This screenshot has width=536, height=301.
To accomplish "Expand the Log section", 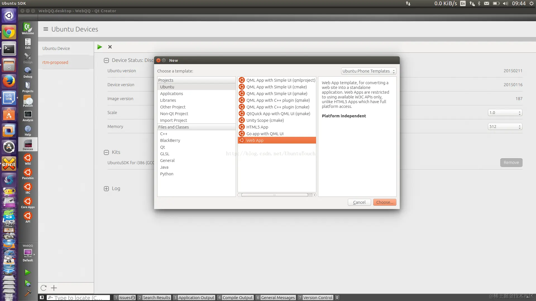I will [x=106, y=189].
